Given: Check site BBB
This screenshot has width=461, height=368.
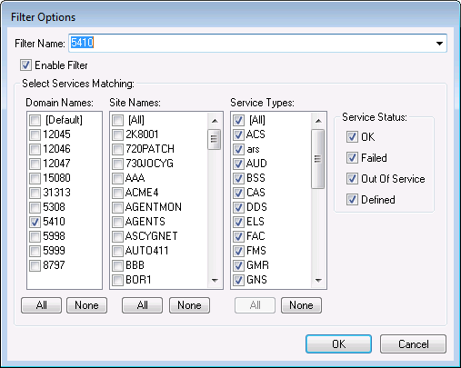Looking at the screenshot, I should coord(117,265).
